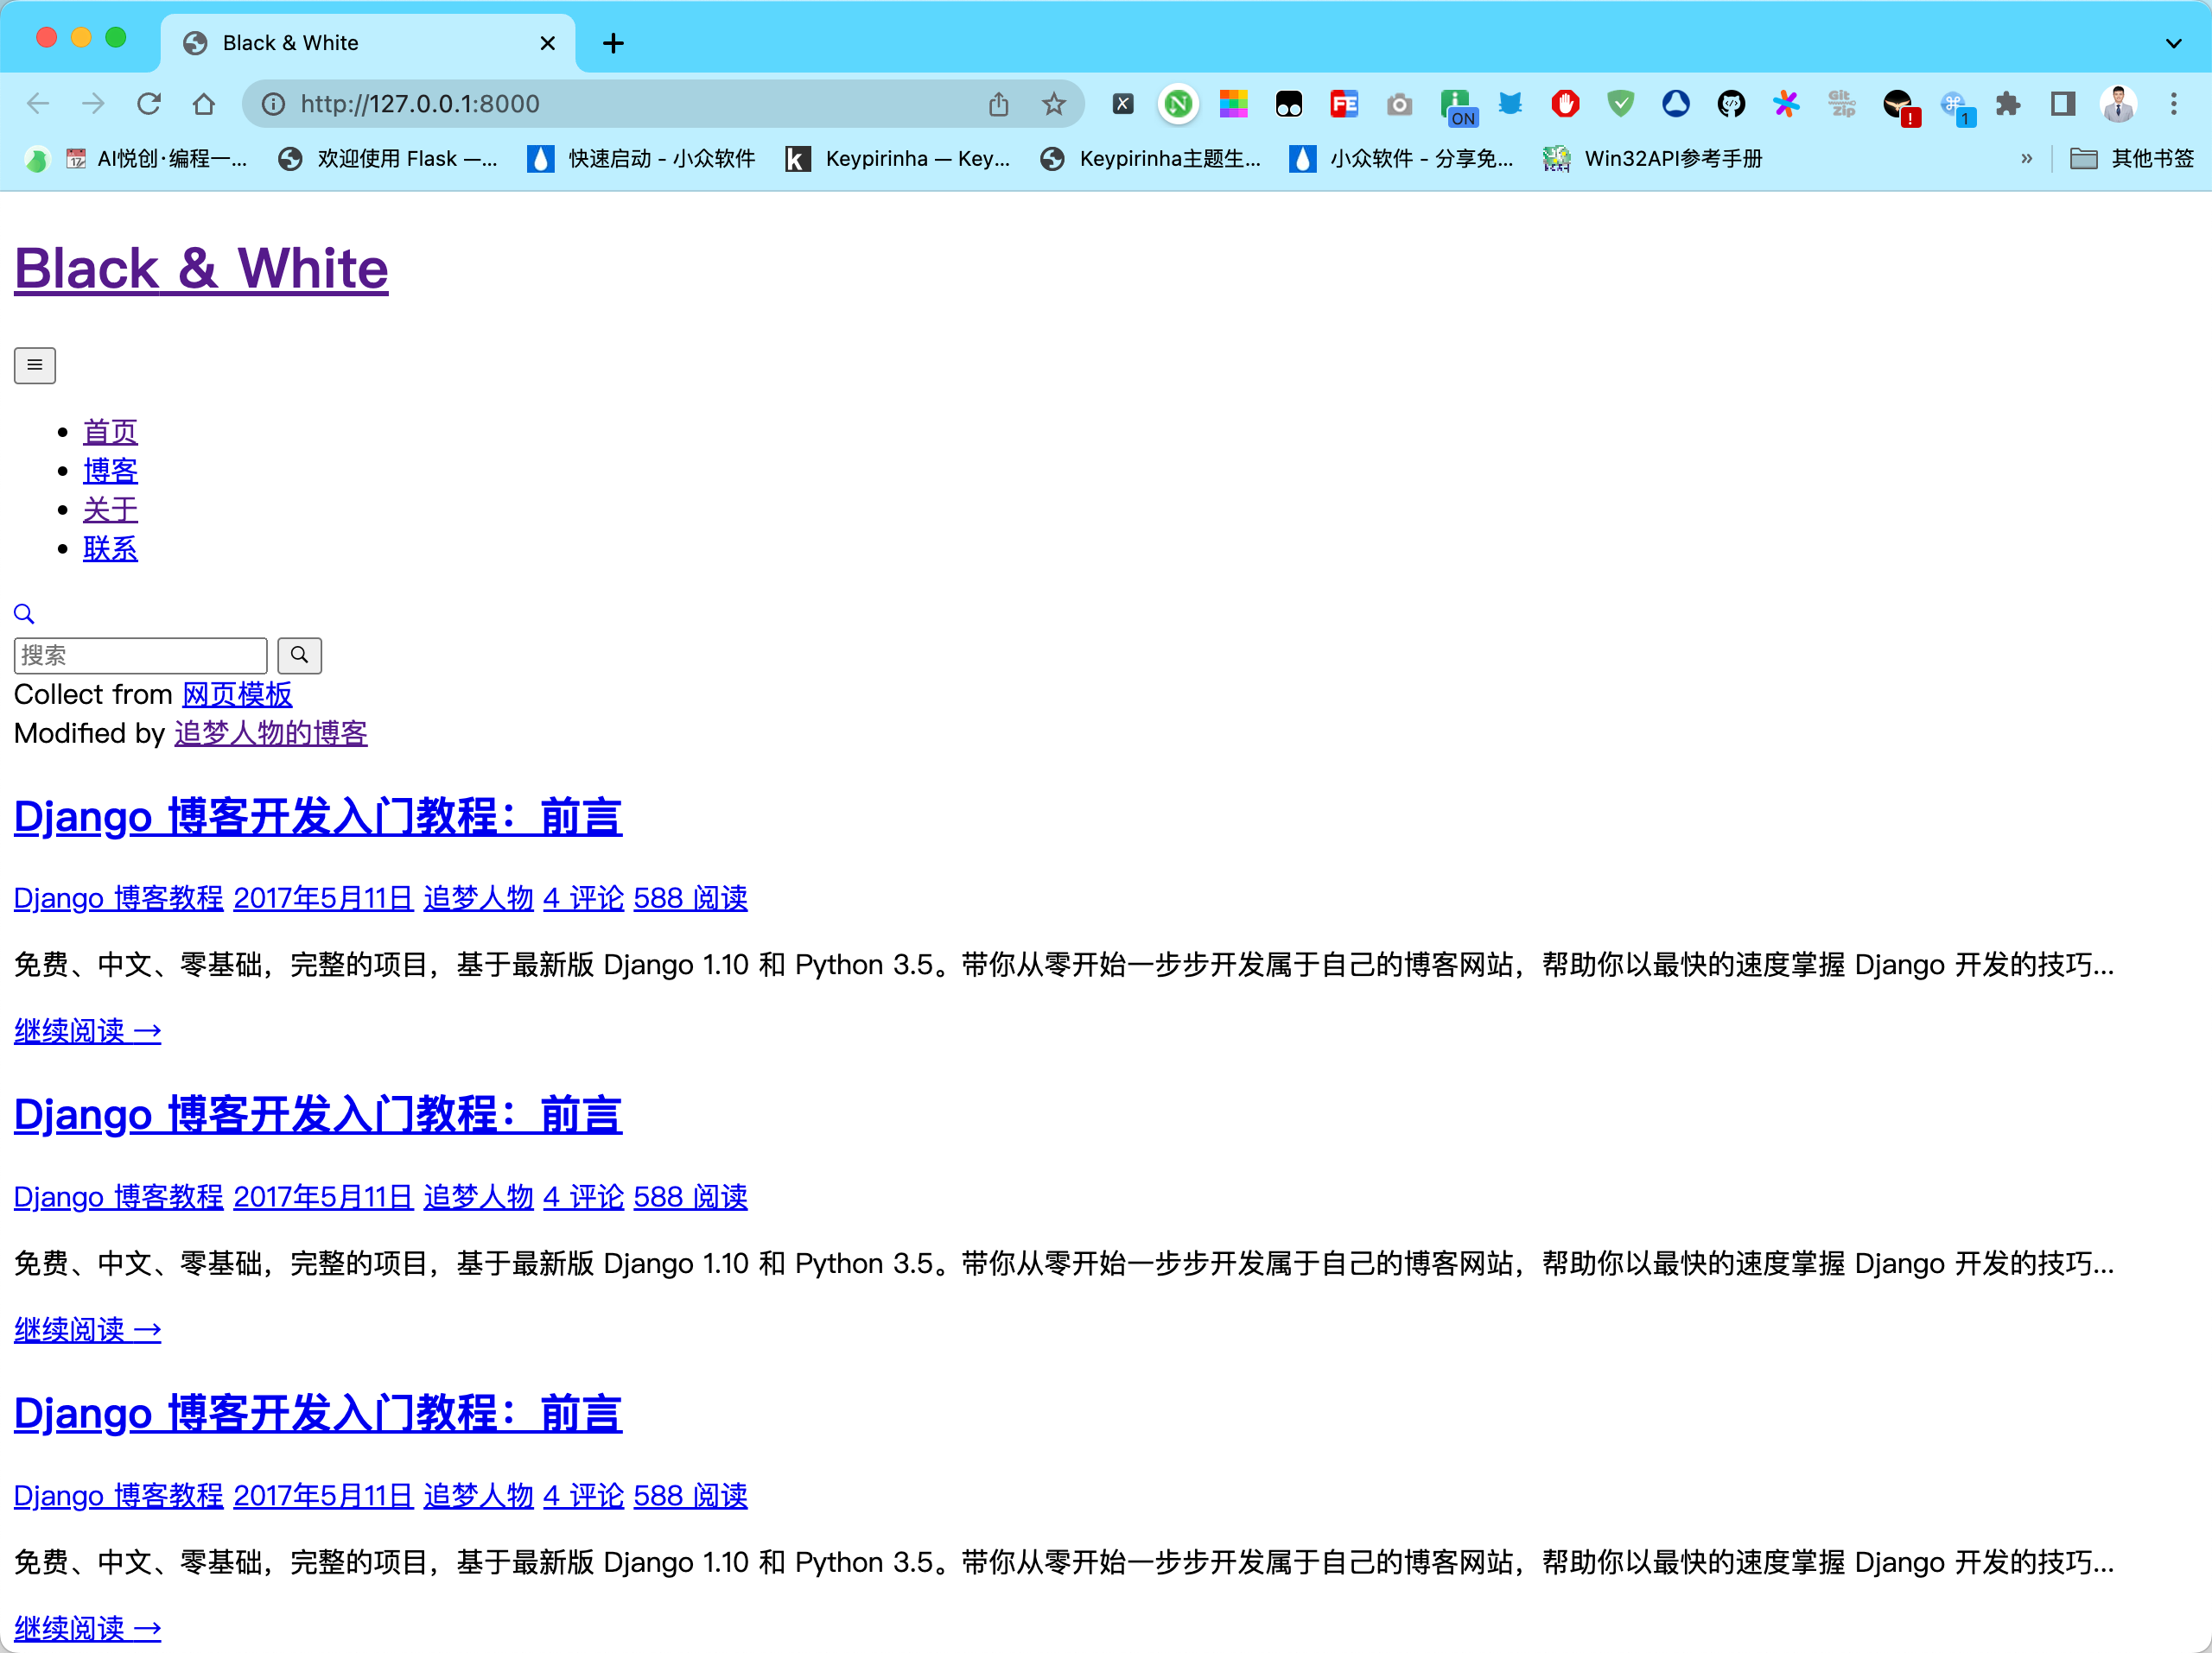Open the 其他书签 bookmarks folder
Image resolution: width=2212 pixels, height=1653 pixels.
[2132, 158]
